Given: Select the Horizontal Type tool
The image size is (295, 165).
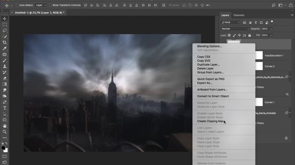Looking at the screenshot, I should pos(5,108).
